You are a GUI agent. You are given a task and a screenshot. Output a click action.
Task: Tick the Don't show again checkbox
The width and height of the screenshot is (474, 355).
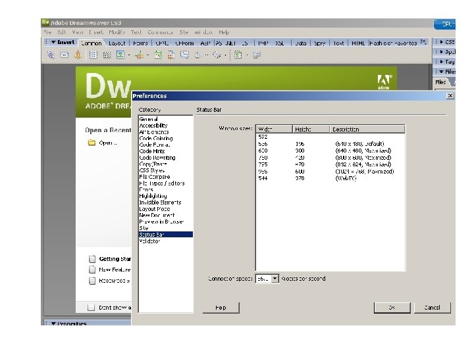pos(91,308)
